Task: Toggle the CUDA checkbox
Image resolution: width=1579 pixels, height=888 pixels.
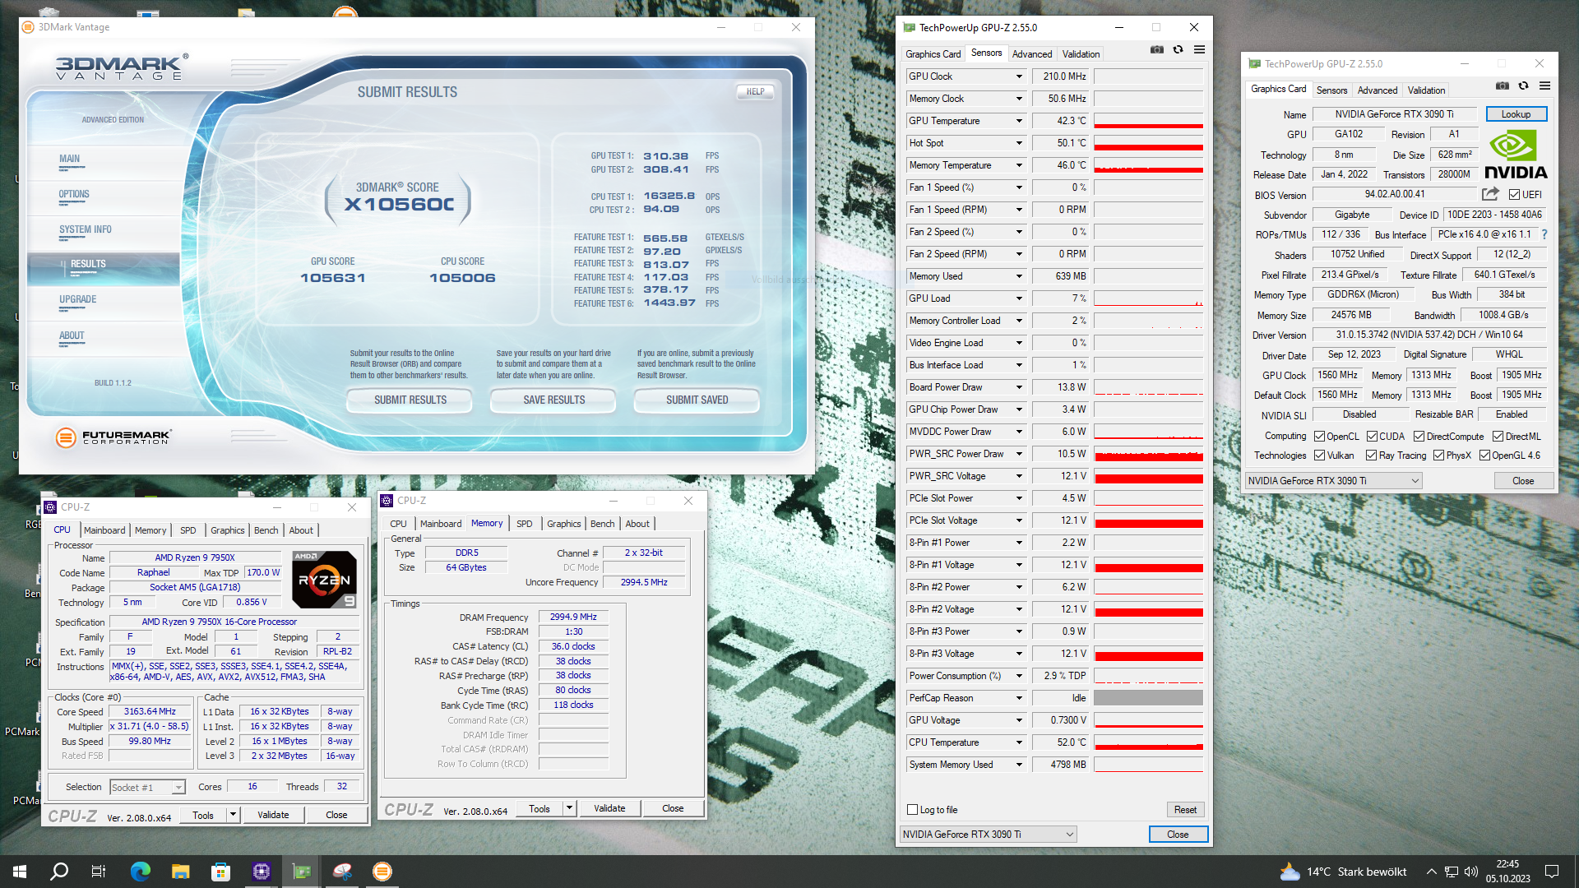Action: (1372, 437)
